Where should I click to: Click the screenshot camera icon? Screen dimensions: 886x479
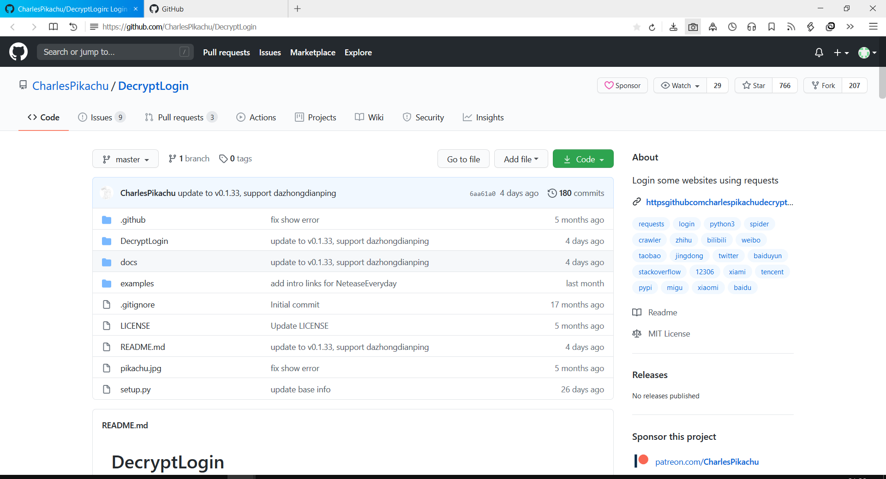coord(693,27)
